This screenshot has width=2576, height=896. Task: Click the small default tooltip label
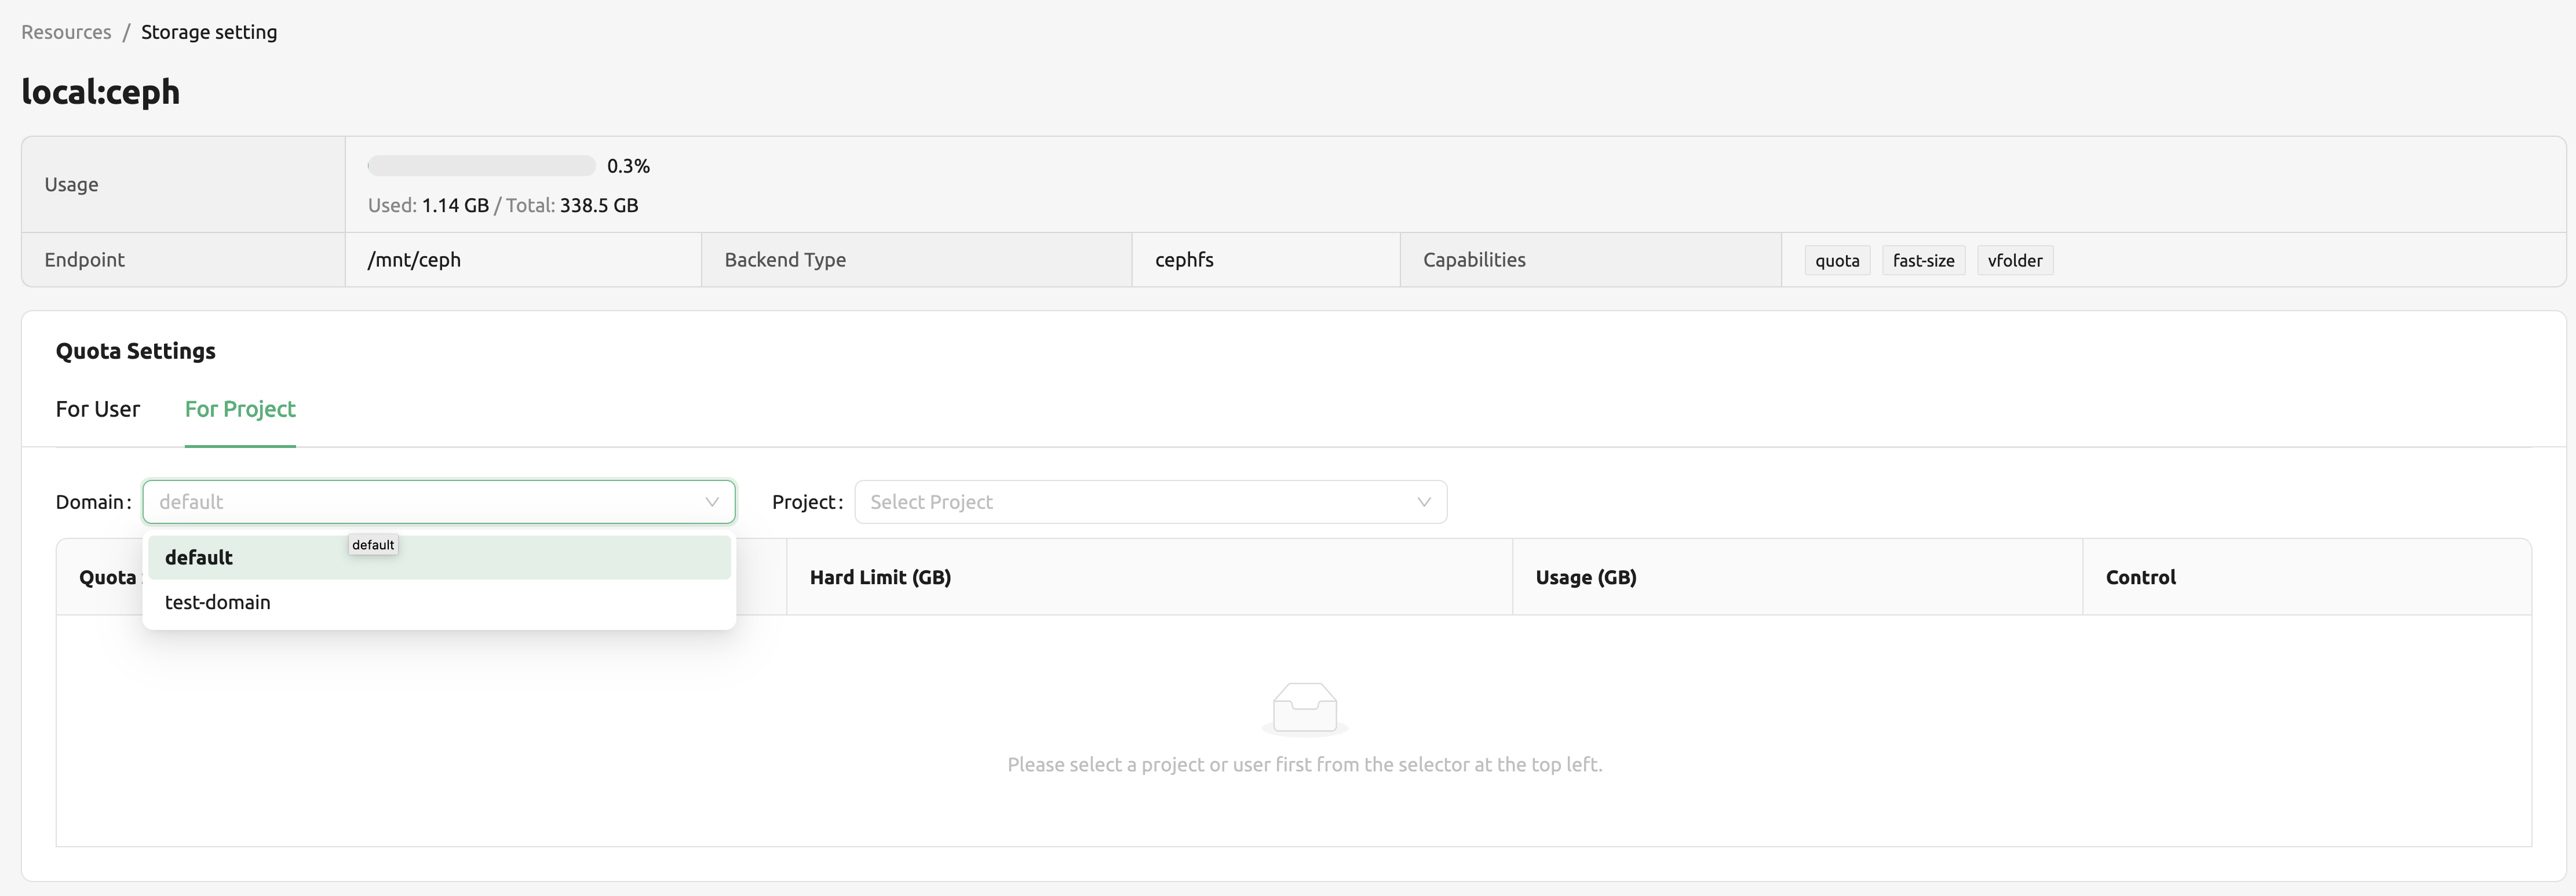373,545
